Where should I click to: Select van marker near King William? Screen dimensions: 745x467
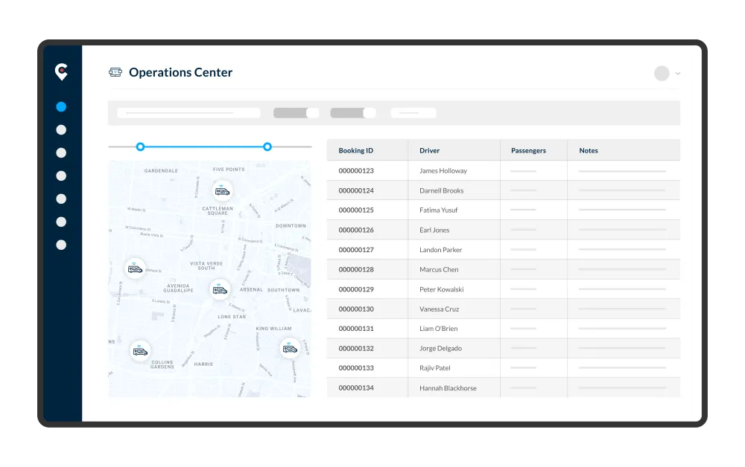pyautogui.click(x=290, y=349)
